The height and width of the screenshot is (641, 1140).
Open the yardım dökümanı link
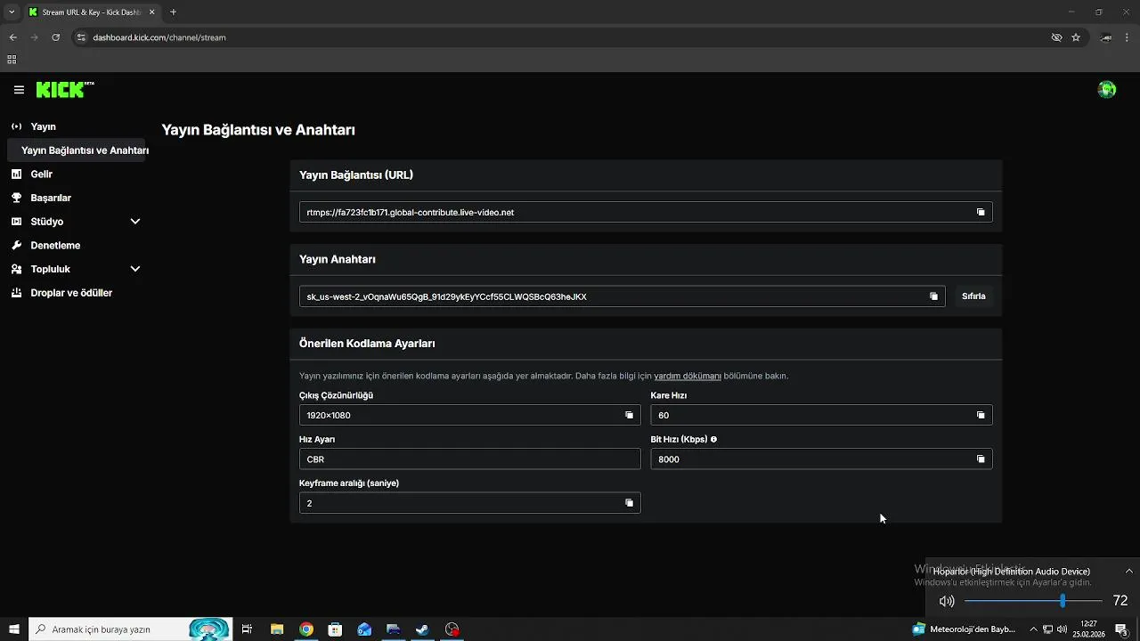688,376
